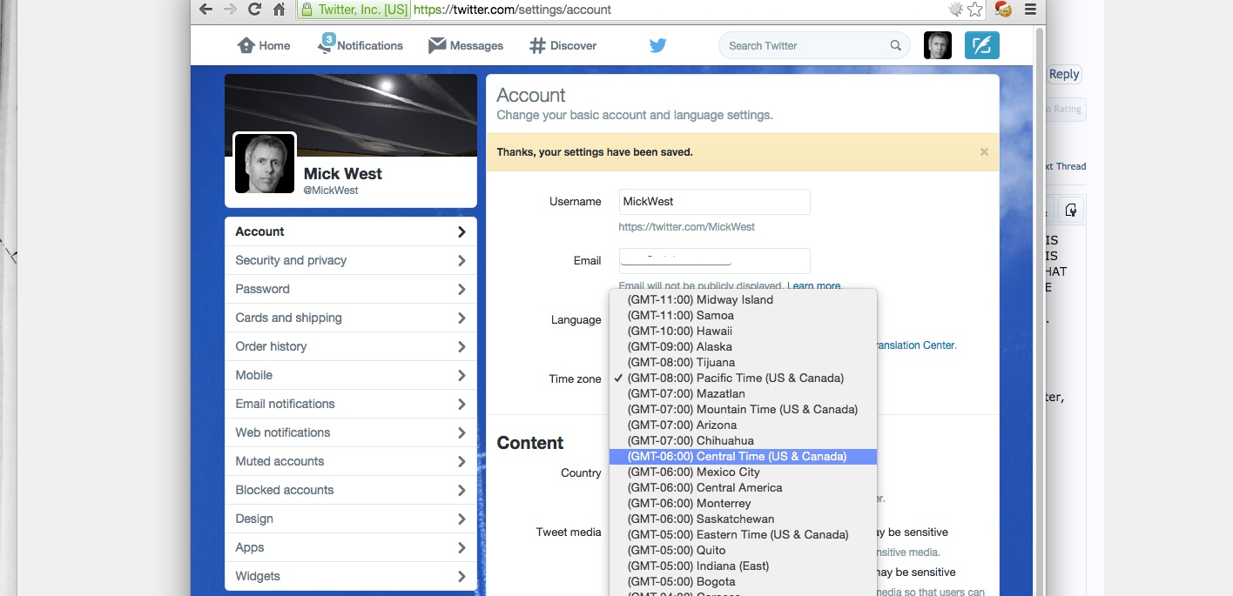1233x596 pixels.
Task: Compose a new tweet
Action: pos(982,45)
